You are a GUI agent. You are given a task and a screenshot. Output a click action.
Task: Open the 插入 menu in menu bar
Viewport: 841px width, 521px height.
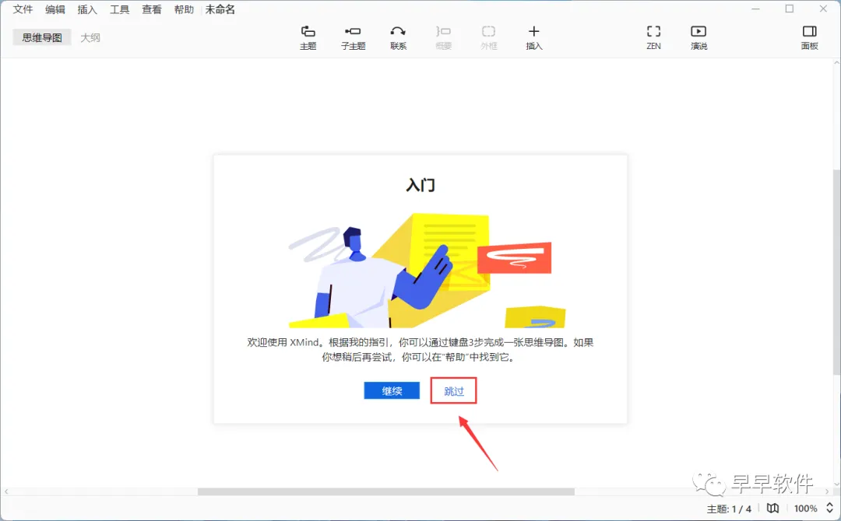pos(87,9)
